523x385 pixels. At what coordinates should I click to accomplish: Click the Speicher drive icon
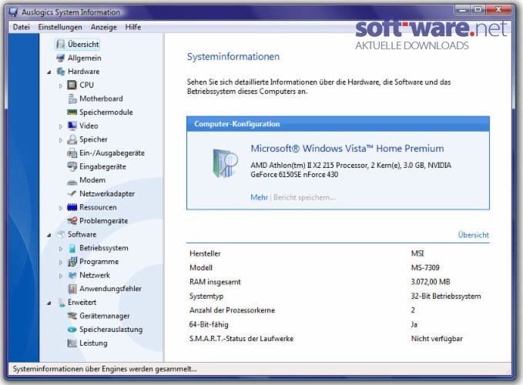pos(72,139)
